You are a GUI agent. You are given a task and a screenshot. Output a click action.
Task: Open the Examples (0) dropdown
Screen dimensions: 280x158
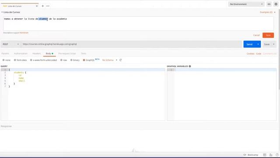click(x=267, y=12)
